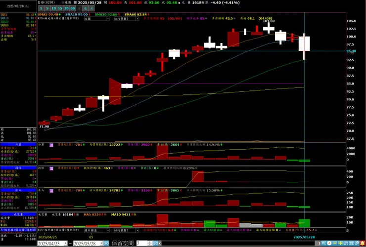Select the monthly (月) period tab
The width and height of the screenshot is (366, 247).
[x=91, y=8]
